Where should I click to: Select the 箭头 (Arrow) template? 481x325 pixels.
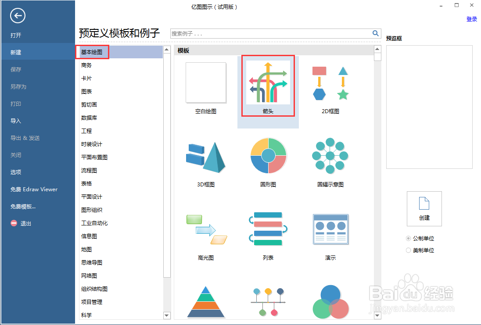point(268,83)
